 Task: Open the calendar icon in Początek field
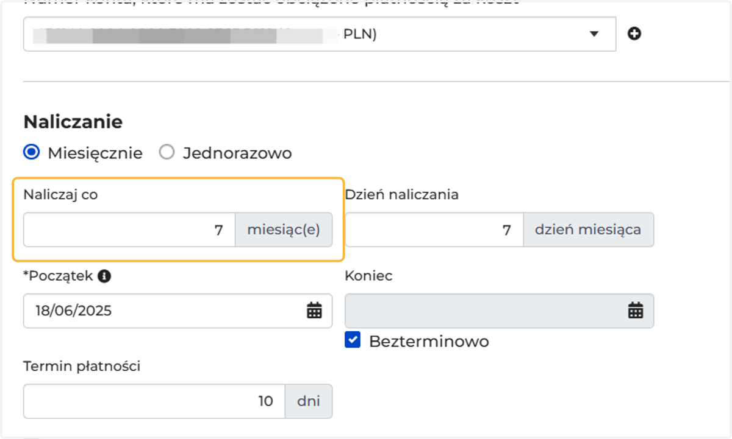coord(314,311)
